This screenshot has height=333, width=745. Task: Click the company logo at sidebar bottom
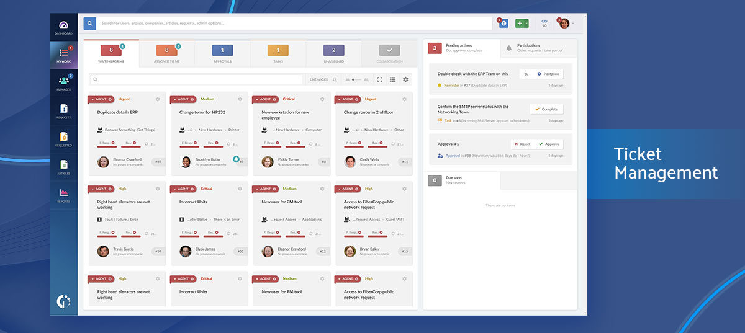point(63,301)
